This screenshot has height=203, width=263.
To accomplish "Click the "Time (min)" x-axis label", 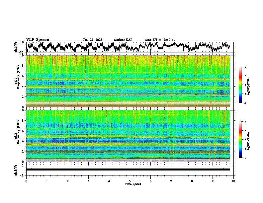I will pyautogui.click(x=133, y=184).
